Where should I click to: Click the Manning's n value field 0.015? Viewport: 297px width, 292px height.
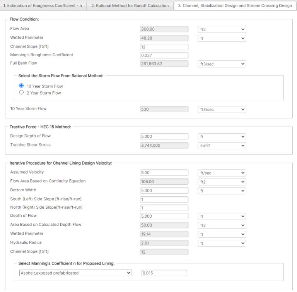click(164, 273)
